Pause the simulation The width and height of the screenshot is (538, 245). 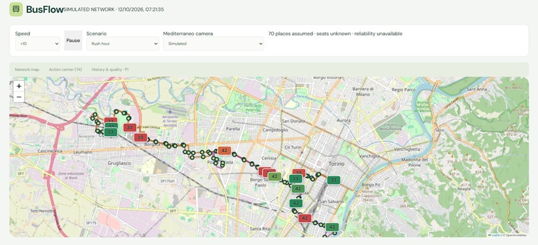[73, 41]
